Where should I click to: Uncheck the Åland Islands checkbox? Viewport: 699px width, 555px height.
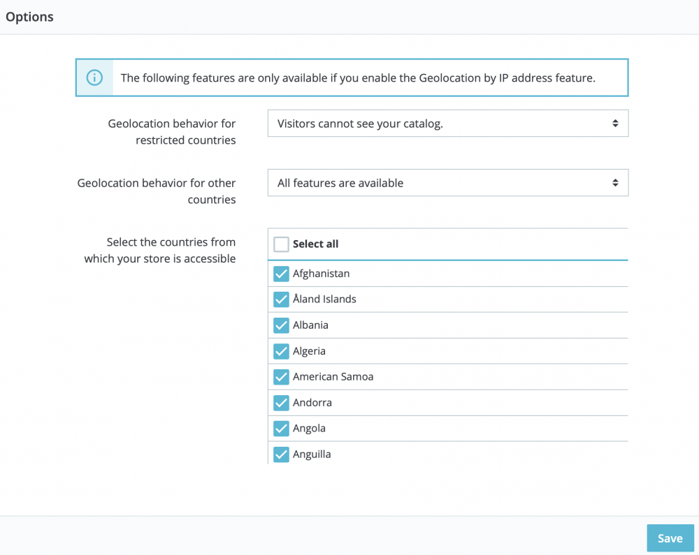point(281,299)
